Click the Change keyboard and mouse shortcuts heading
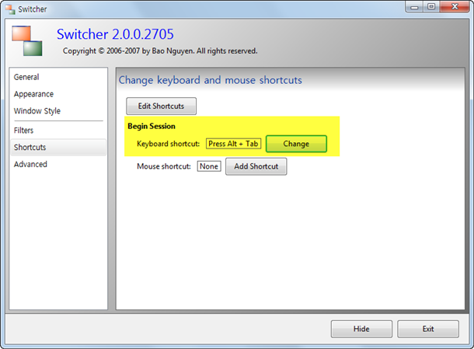This screenshot has width=474, height=349. (x=210, y=80)
